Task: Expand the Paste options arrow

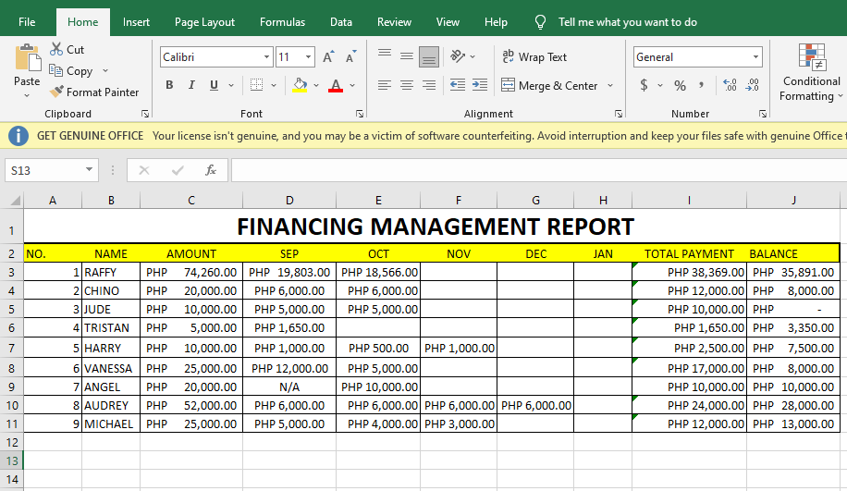Action: pyautogui.click(x=27, y=95)
